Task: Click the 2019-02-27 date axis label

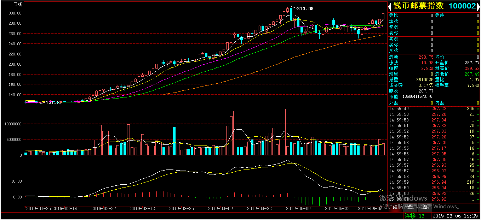Action: [x=104, y=208]
